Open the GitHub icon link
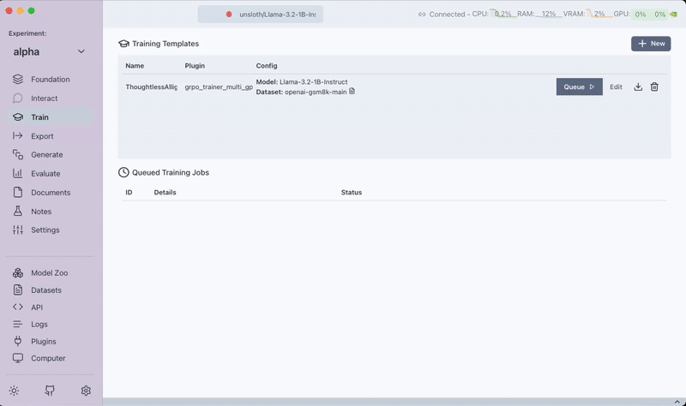Viewport: 686px width, 406px height. point(50,391)
